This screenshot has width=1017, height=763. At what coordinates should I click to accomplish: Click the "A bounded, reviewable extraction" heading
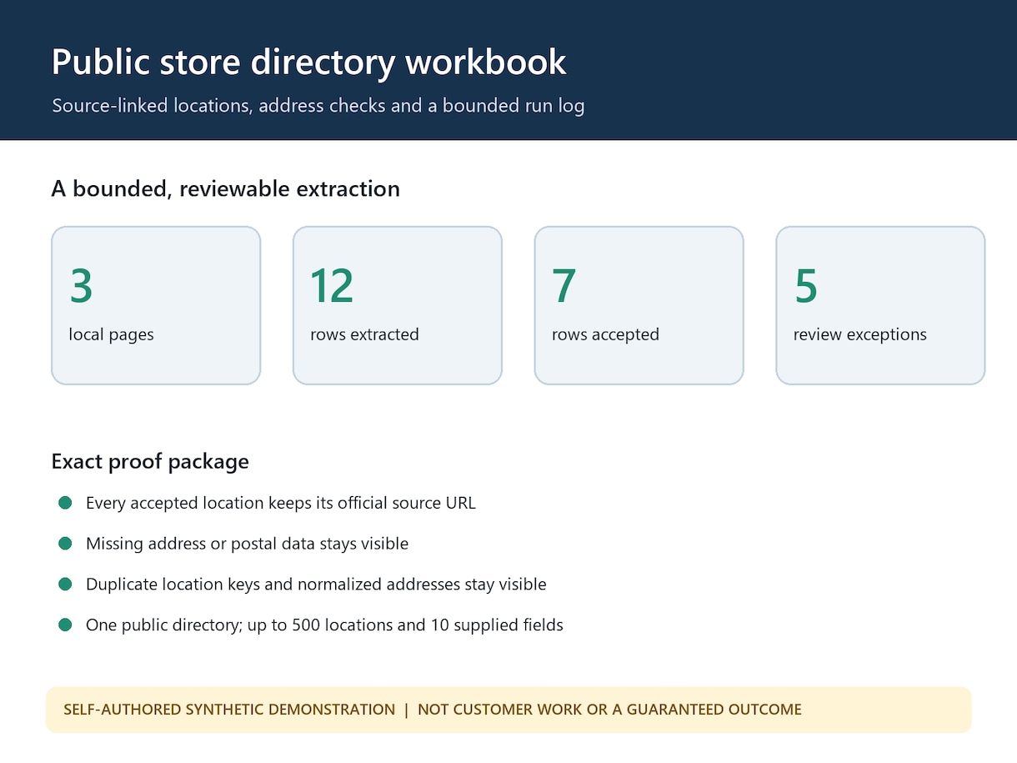[226, 189]
